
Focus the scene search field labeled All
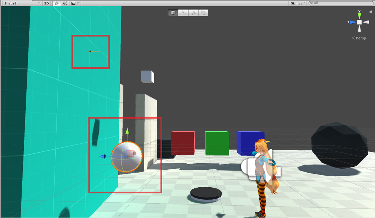(341, 3)
